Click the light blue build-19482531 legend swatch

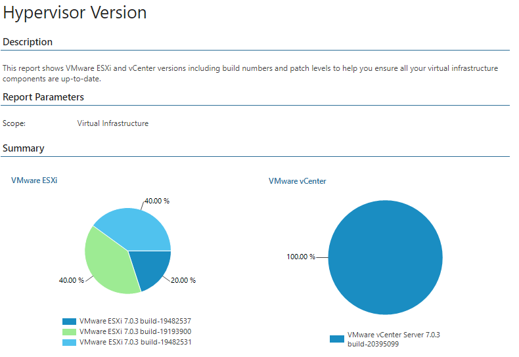pyautogui.click(x=69, y=342)
